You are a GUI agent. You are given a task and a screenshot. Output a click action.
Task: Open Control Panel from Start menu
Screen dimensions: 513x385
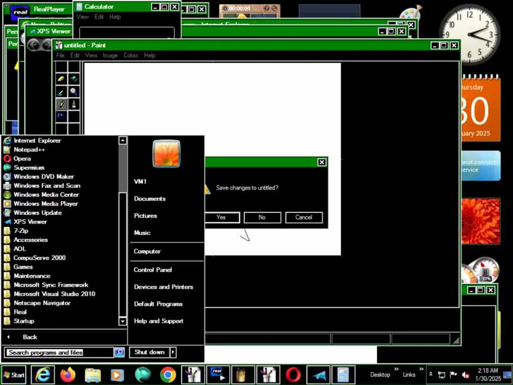[153, 270]
